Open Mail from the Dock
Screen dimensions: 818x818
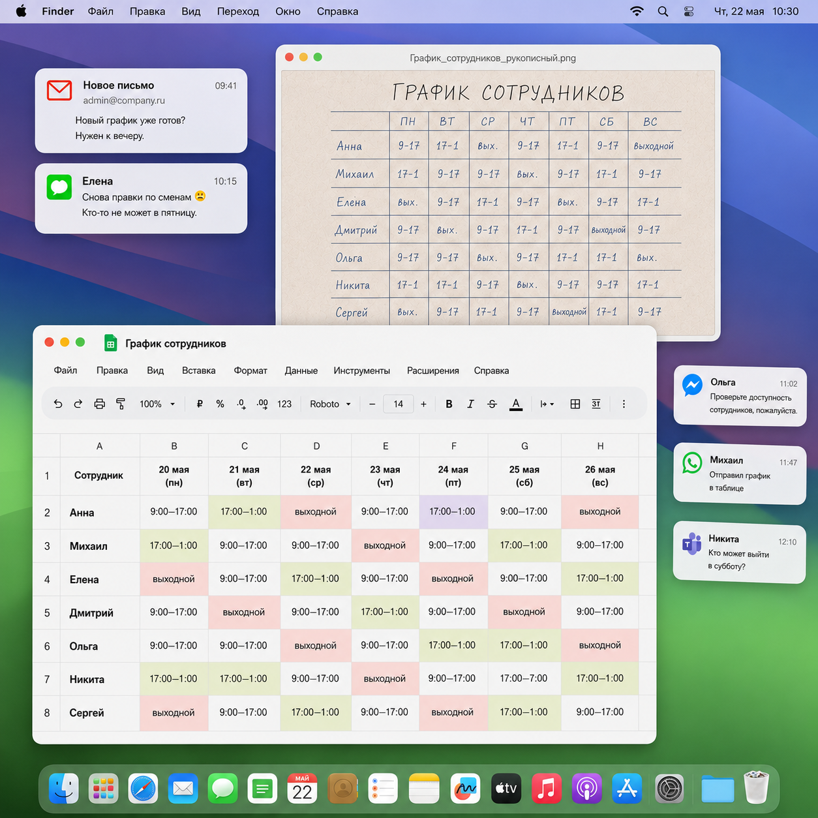tap(183, 789)
